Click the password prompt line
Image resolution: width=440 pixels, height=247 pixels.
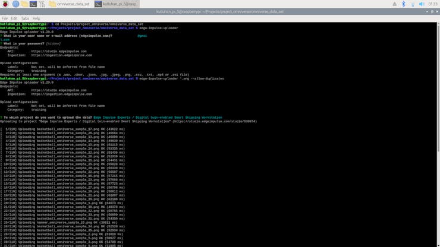tap(30, 43)
